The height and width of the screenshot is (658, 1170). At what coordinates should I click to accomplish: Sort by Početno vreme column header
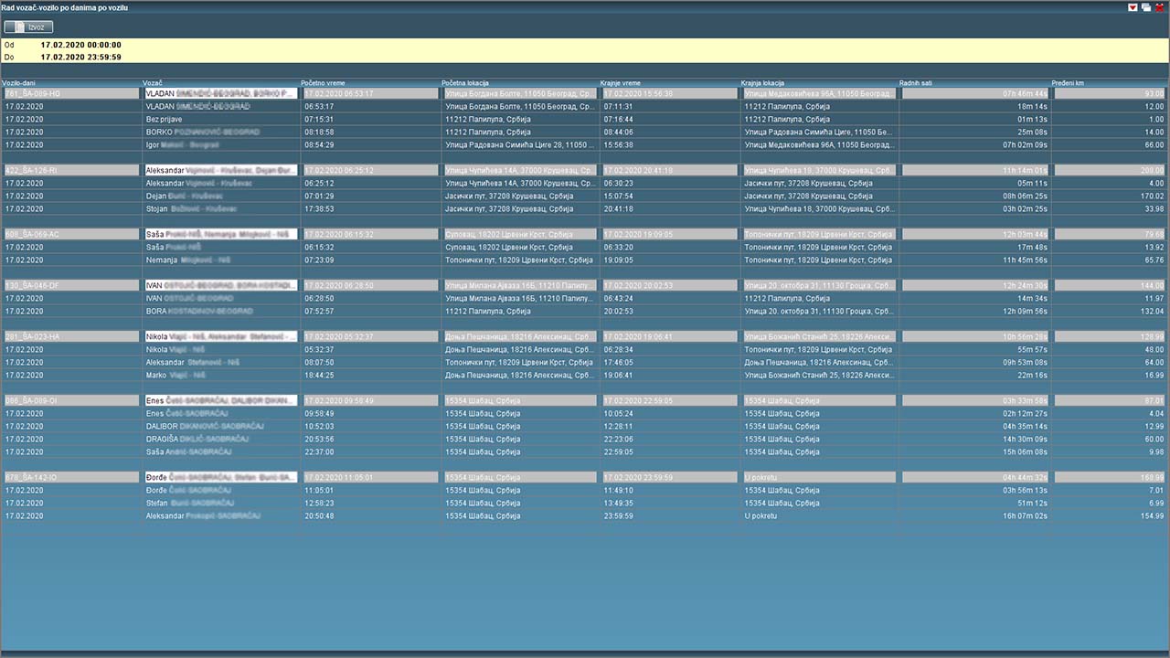click(323, 83)
